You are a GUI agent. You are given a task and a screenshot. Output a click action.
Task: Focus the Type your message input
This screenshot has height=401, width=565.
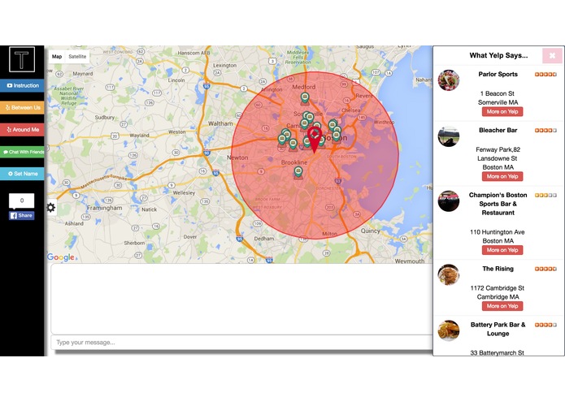[x=241, y=343]
